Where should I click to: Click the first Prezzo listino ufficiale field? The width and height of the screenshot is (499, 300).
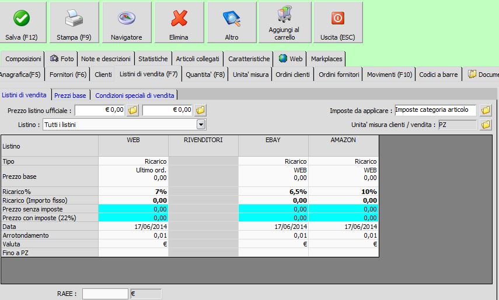coord(100,110)
